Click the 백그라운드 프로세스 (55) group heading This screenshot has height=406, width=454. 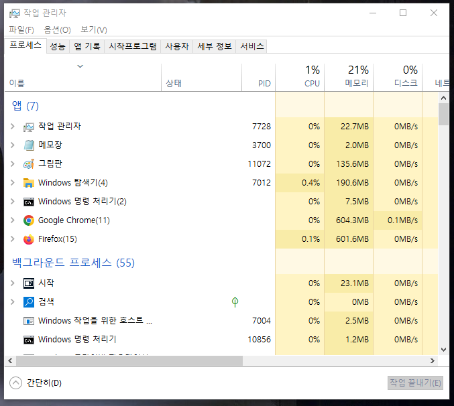click(73, 263)
